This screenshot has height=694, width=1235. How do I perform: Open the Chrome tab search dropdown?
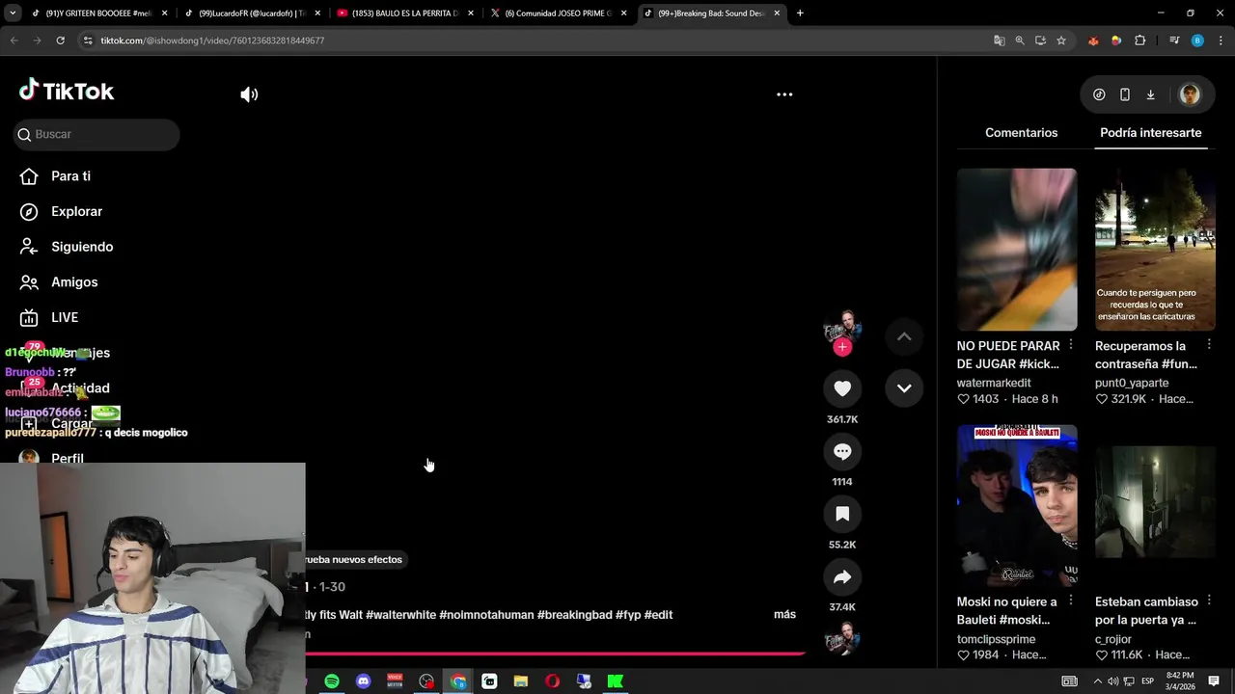click(13, 13)
